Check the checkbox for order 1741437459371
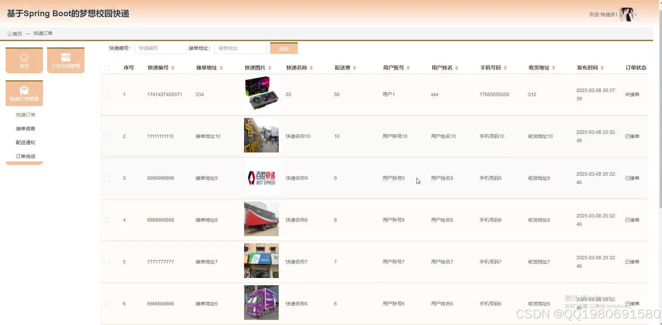This screenshot has width=662, height=325. [107, 94]
